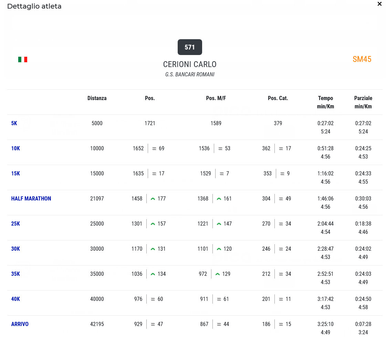Open the 5K split link
The image size is (386, 337).
click(14, 123)
